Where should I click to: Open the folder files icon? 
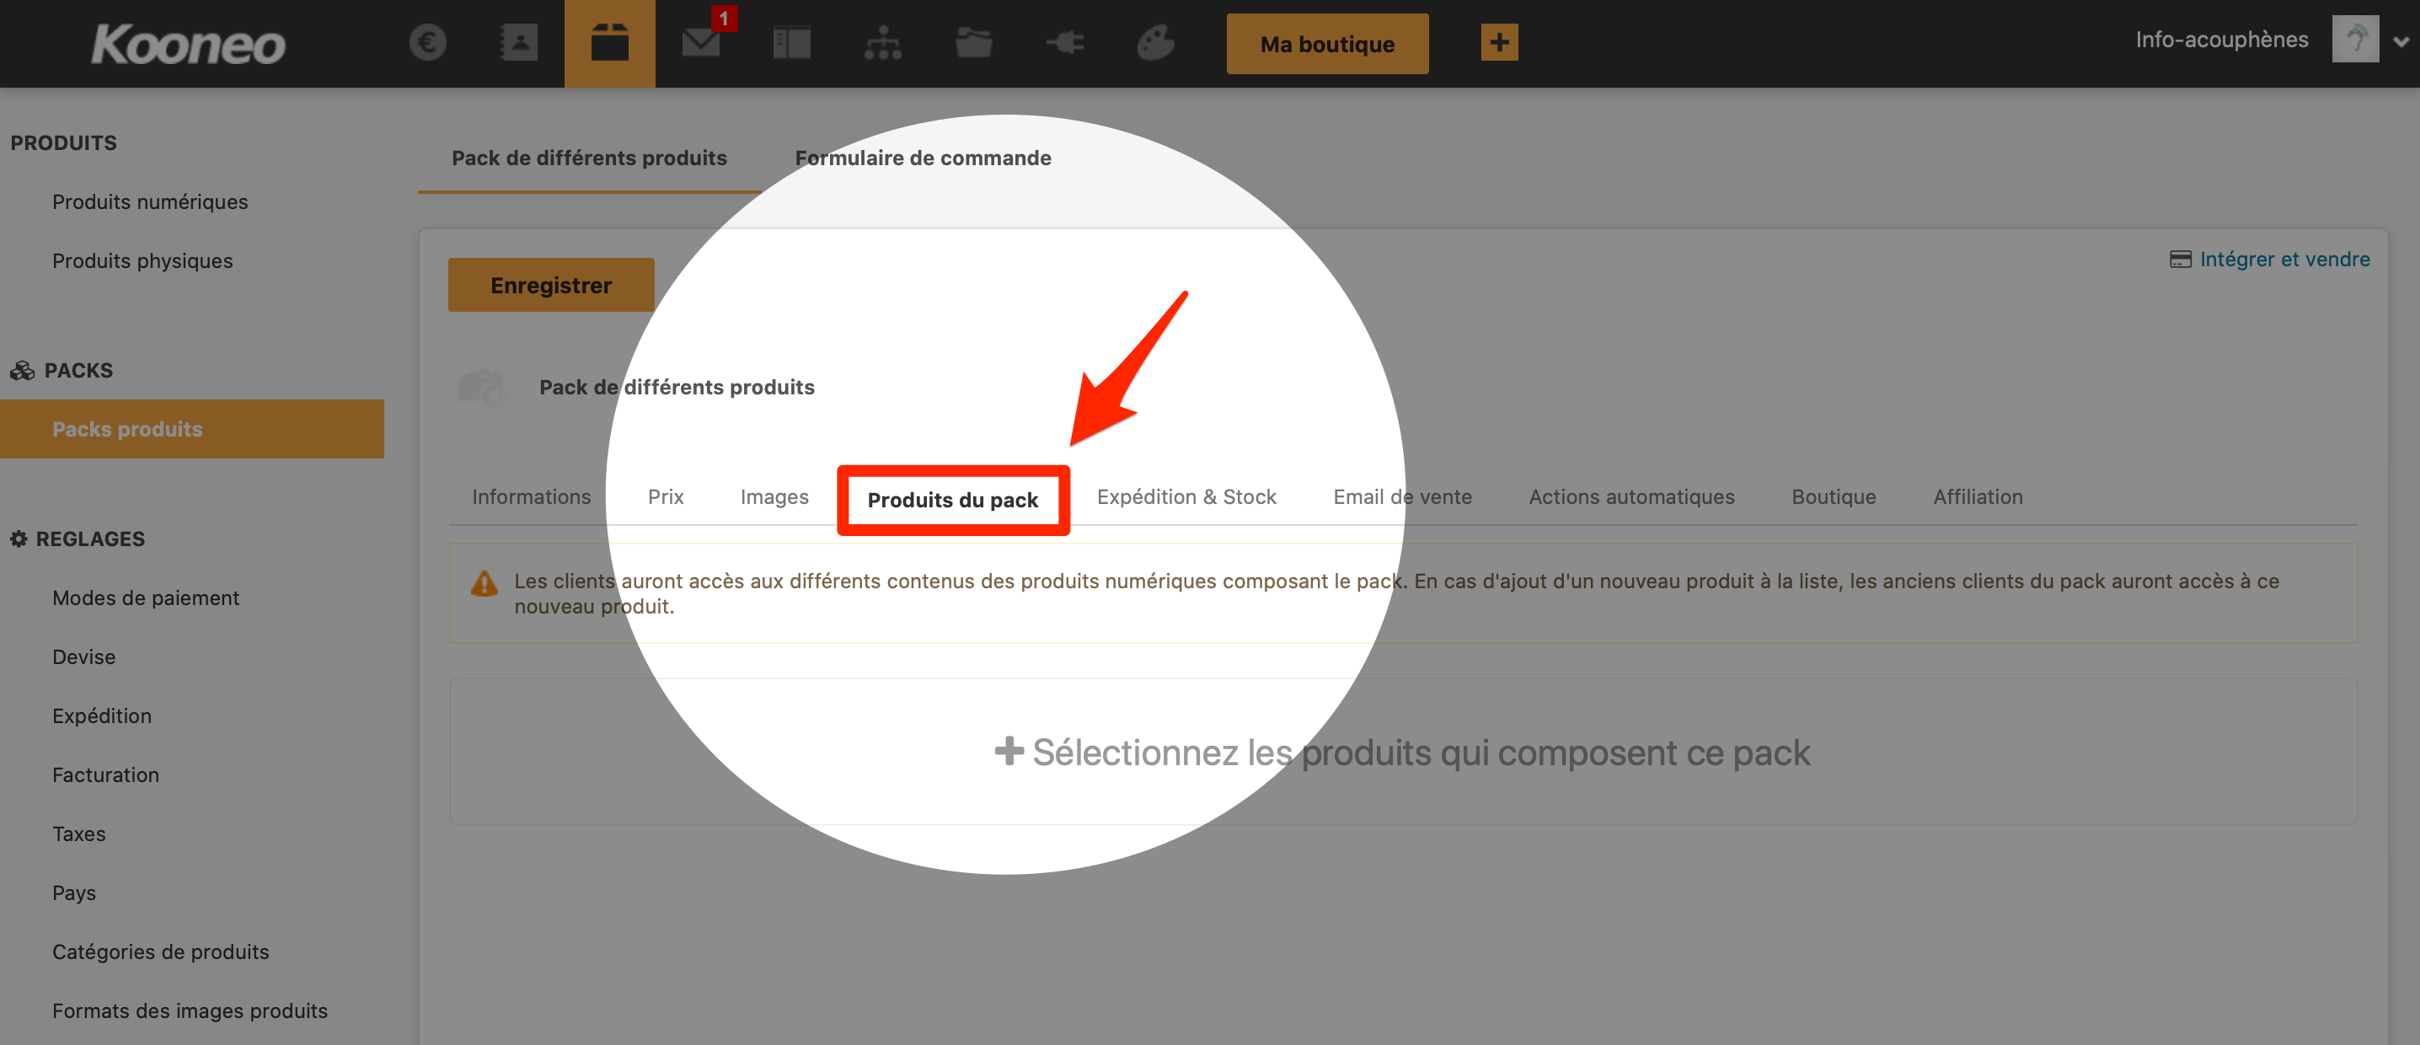974,43
